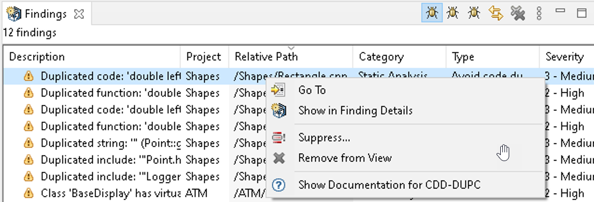Screen dimensions: 594x202
Task: Toggle the highlighted first bug toolbar icon
Action: 432,13
